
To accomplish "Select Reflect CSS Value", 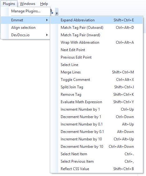I will click(x=97, y=169).
